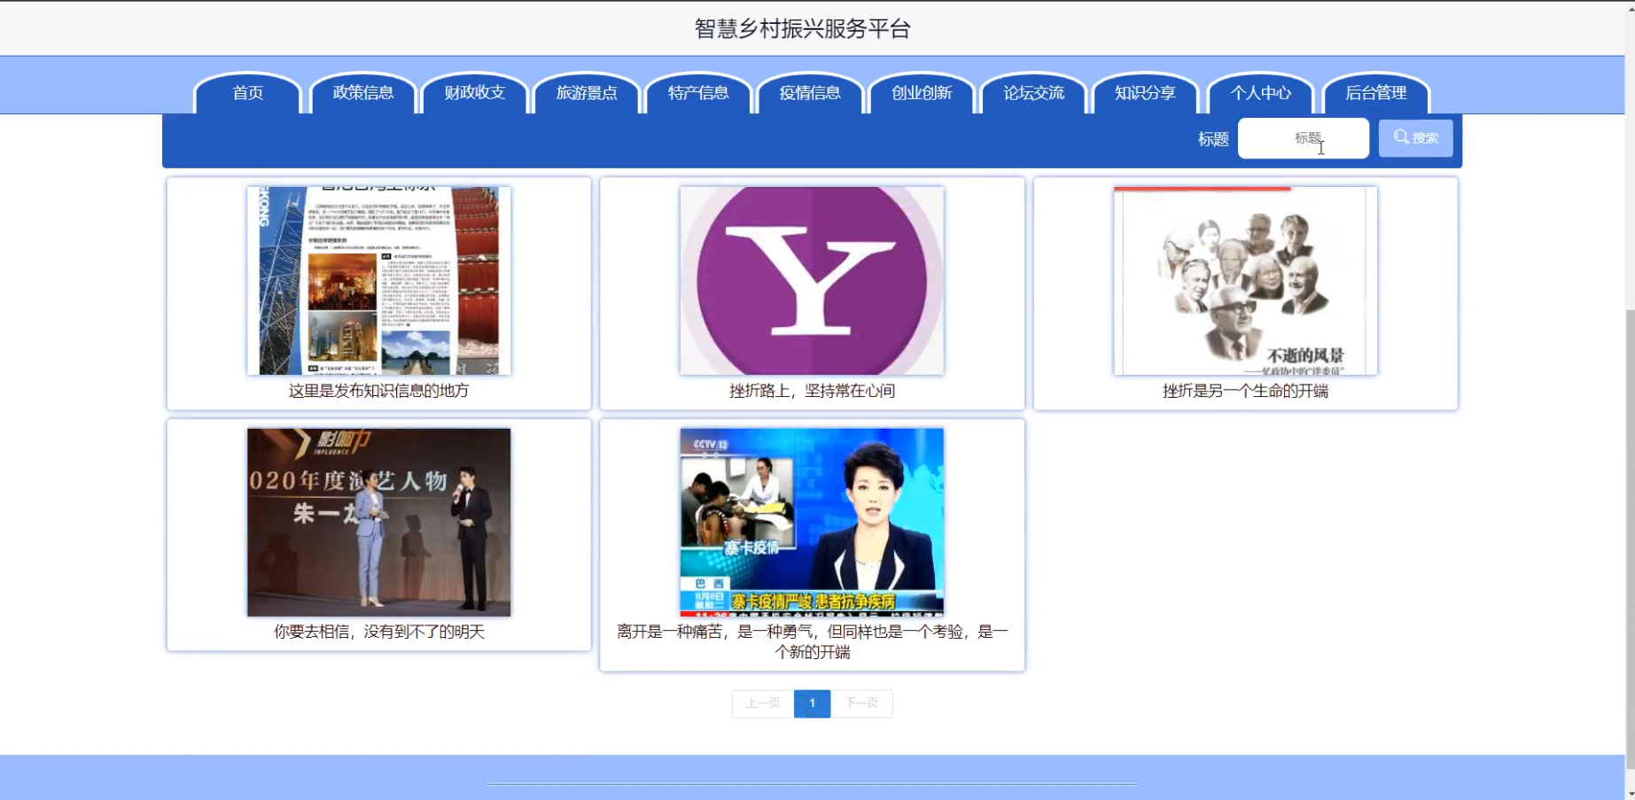Click title 这里是发布知识信息的地方
1635x800 pixels.
[379, 391]
